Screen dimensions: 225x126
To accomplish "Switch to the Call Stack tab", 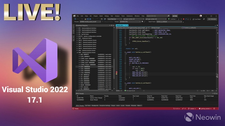I will [x=88, y=106].
